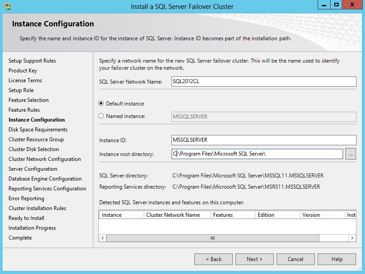Select Feature Rules step
This screenshot has width=365, height=274.
pos(24,110)
